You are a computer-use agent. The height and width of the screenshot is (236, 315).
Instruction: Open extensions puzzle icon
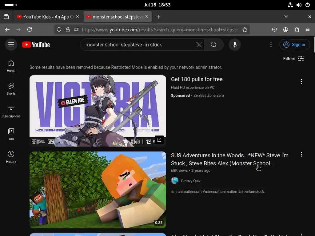[297, 30]
